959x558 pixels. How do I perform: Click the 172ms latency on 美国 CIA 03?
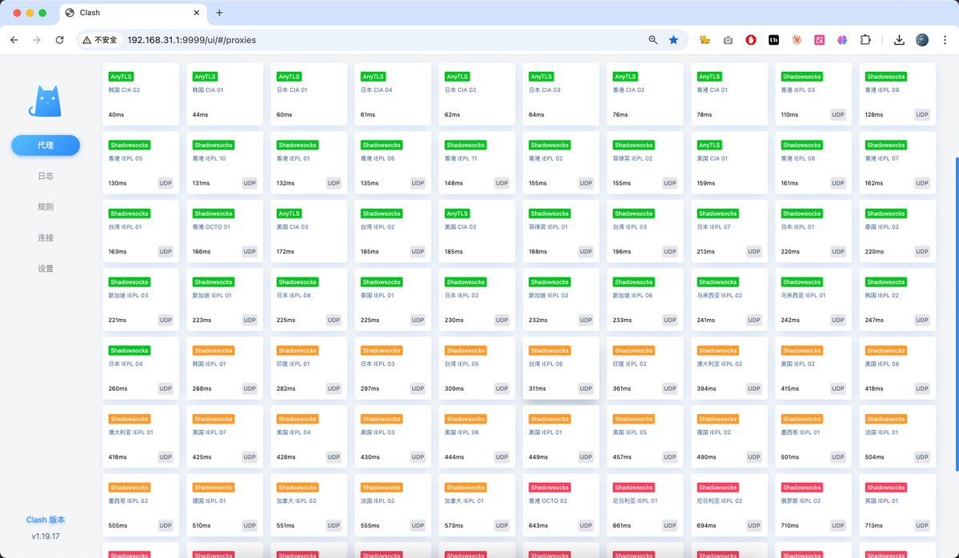click(x=285, y=252)
